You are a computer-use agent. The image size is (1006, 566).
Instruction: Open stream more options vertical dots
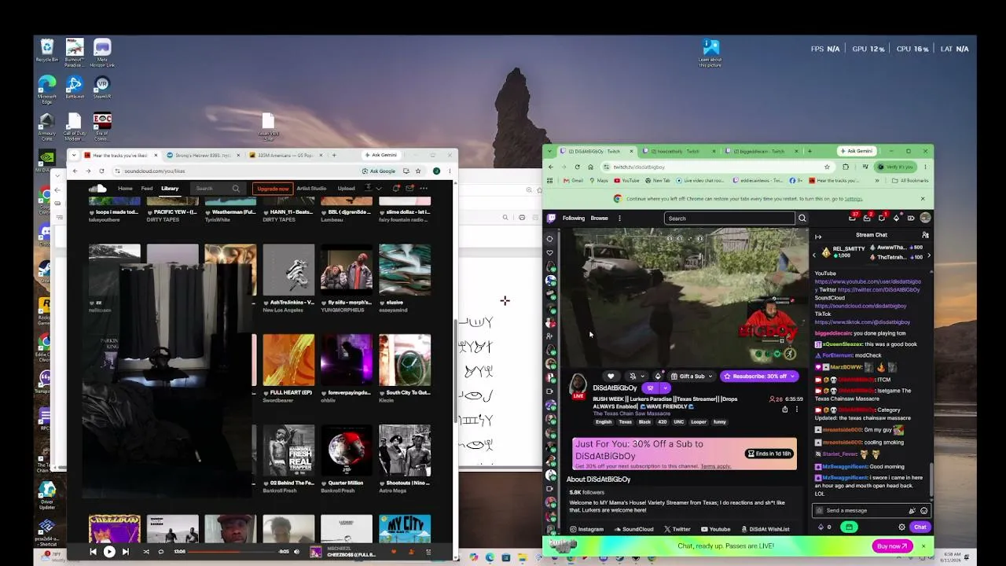tap(796, 409)
